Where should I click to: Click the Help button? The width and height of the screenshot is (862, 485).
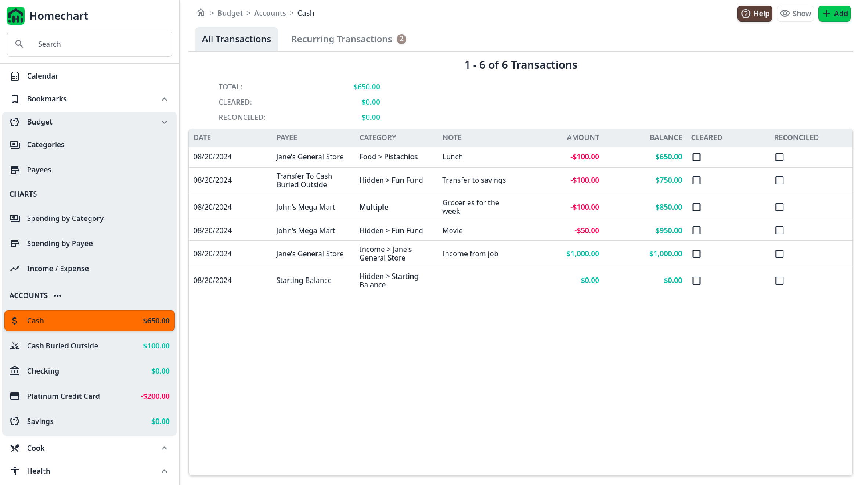[755, 14]
